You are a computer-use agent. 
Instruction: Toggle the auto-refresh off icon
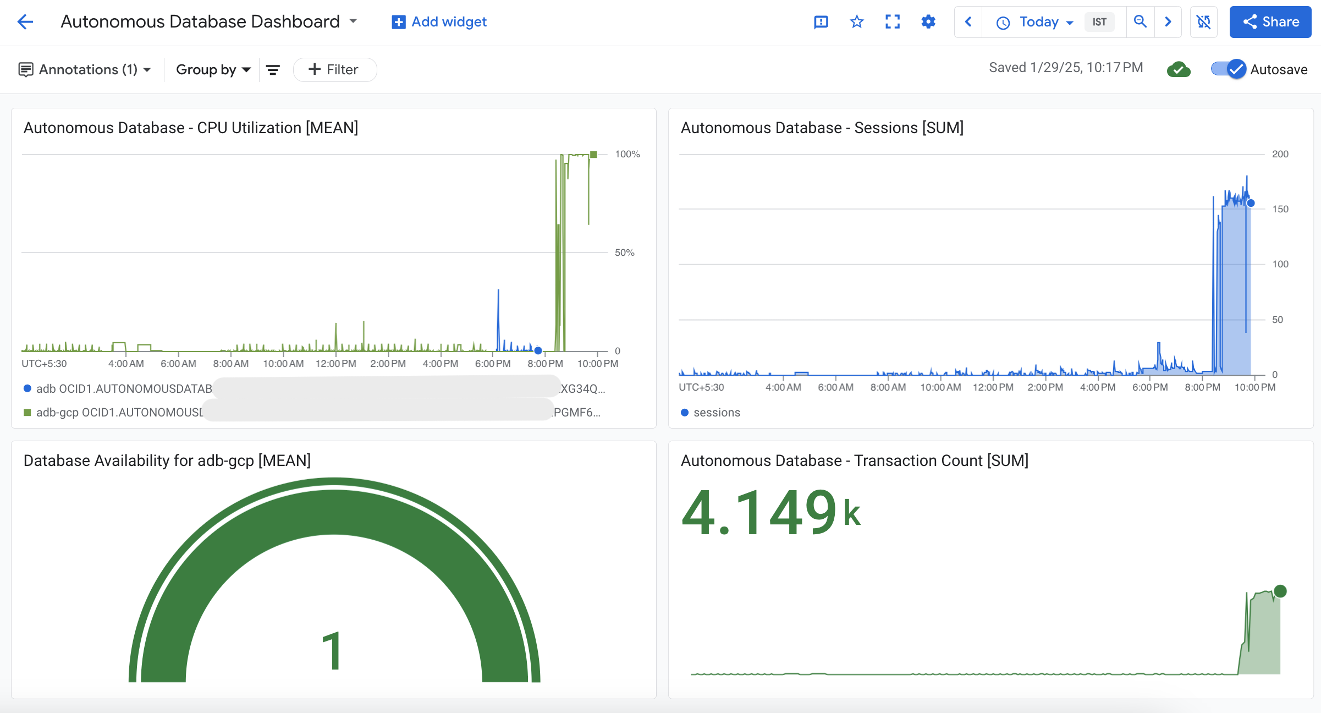[1203, 22]
